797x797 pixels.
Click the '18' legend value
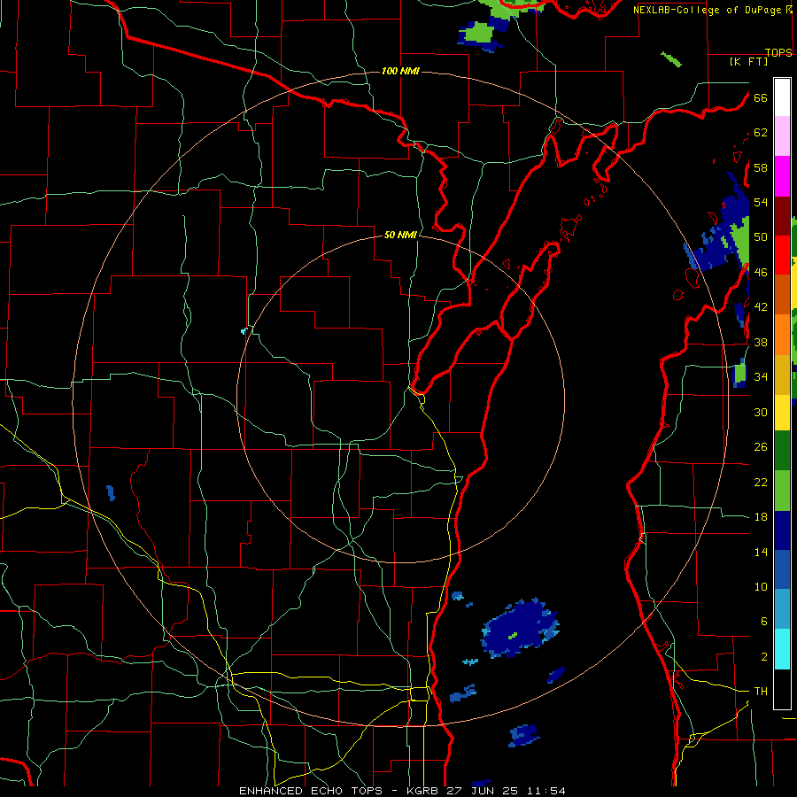pos(761,517)
